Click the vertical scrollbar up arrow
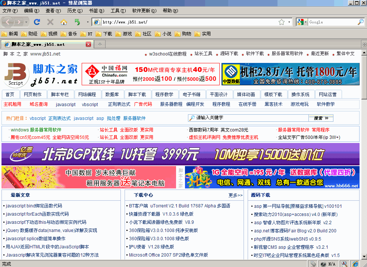367x267 pixels. click(x=364, y=53)
